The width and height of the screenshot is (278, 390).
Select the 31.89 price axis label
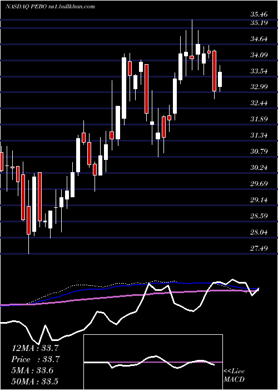click(x=259, y=119)
